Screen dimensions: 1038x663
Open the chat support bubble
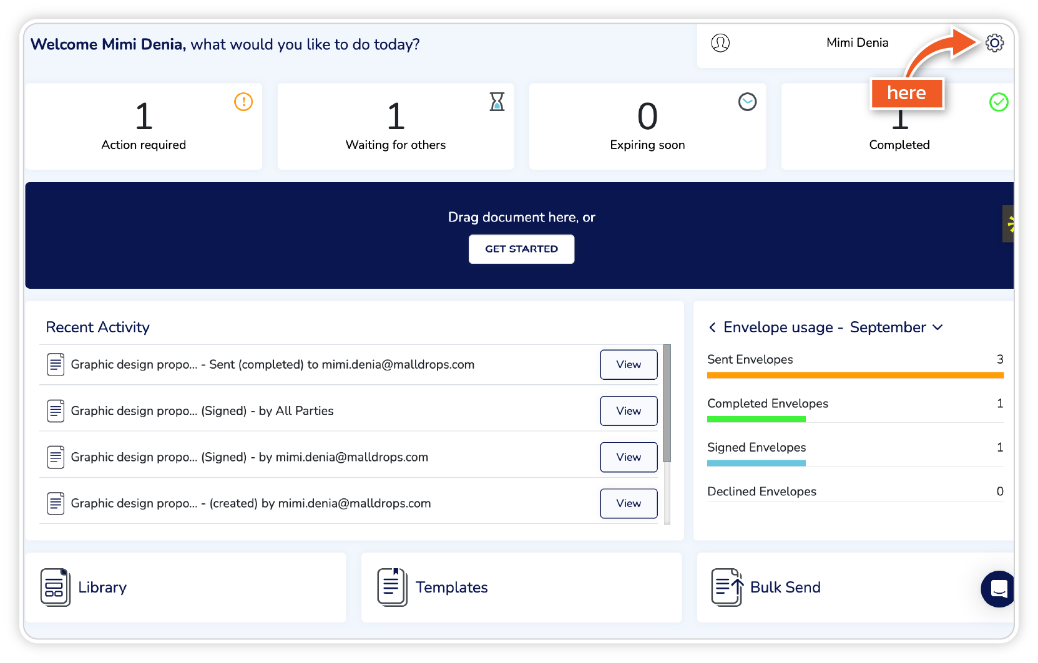tap(998, 589)
